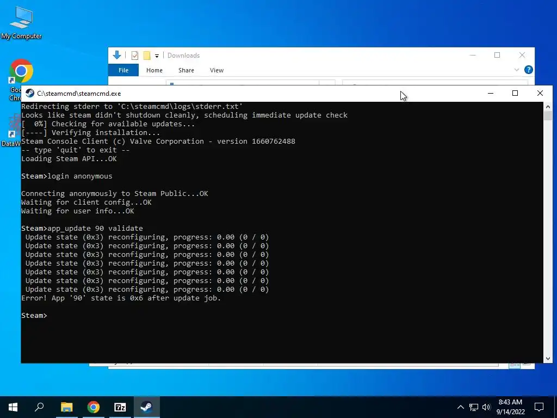Viewport: 557px width, 418px height.
Task: Click the Steam taskbar icon
Action: [146, 407]
